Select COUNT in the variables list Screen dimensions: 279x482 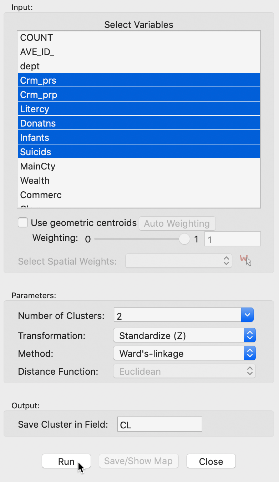(139, 38)
